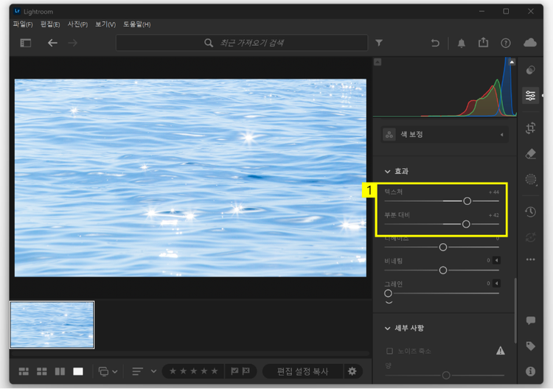553x389 pixels.
Task: Select the Masking circle tool
Action: [x=531, y=179]
